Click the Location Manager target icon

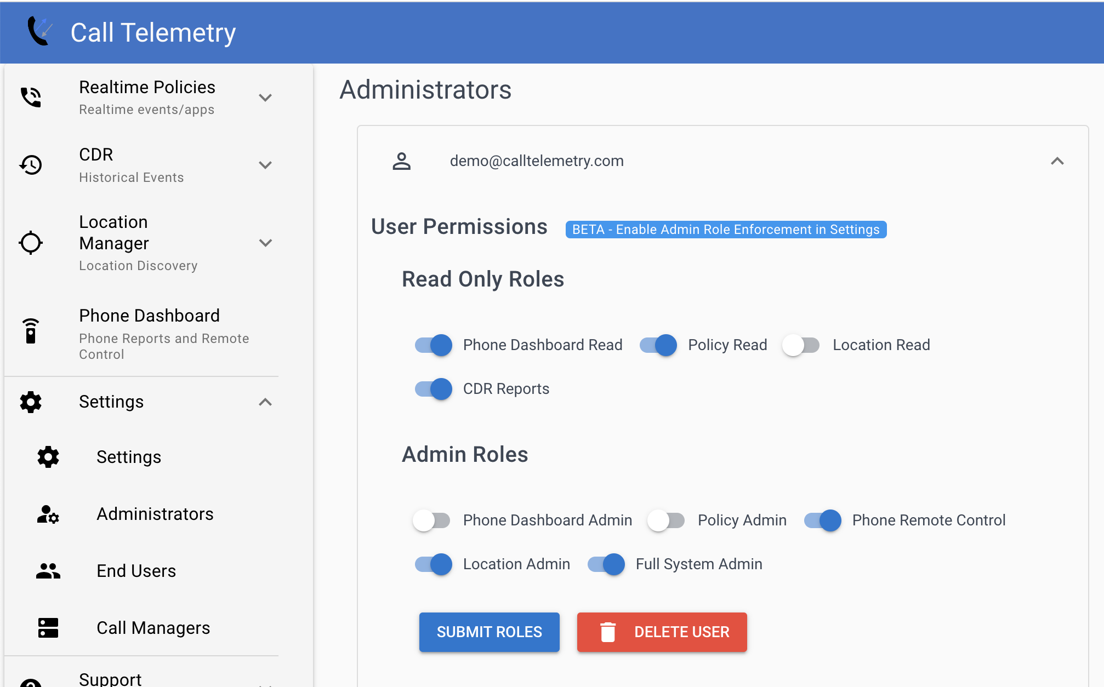(31, 242)
